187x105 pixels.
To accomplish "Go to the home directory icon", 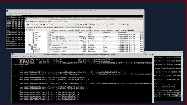I will tap(41, 24).
